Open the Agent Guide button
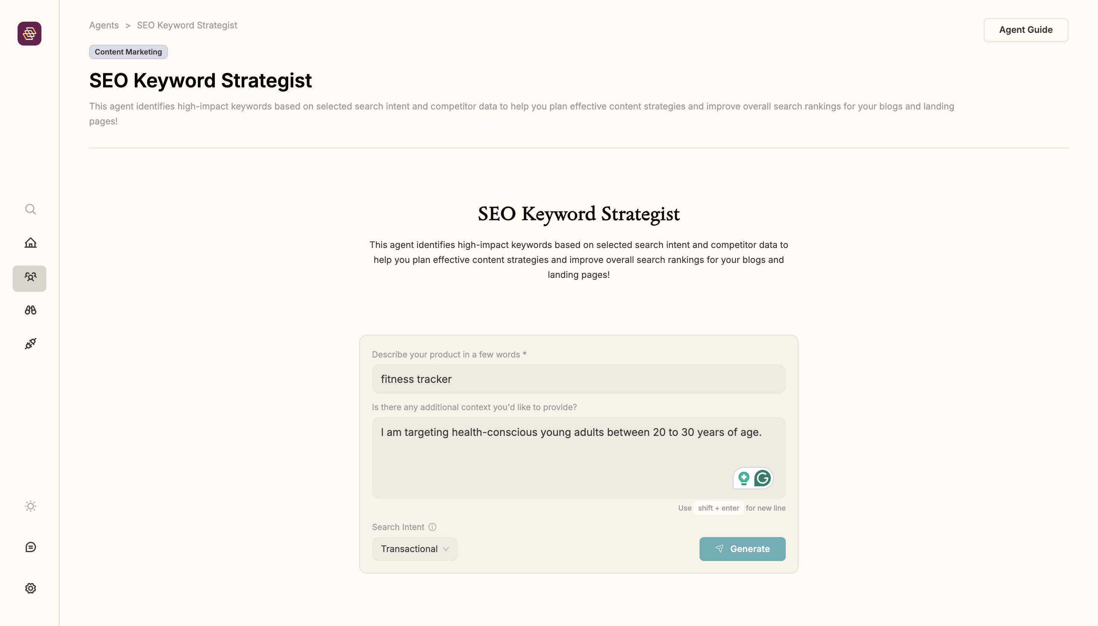 coord(1025,30)
